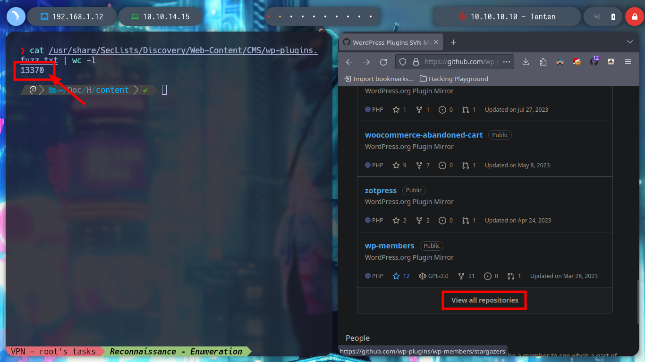Click star count in Jul 27, 2023 repo row
This screenshot has width=645, height=362.
click(399, 110)
